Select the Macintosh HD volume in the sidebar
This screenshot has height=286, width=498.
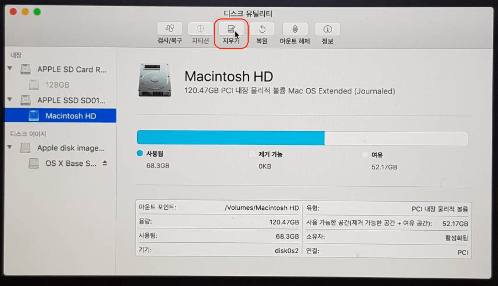pyautogui.click(x=60, y=116)
